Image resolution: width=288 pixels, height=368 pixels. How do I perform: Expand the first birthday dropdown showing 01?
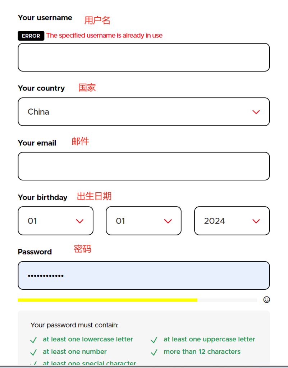click(56, 221)
